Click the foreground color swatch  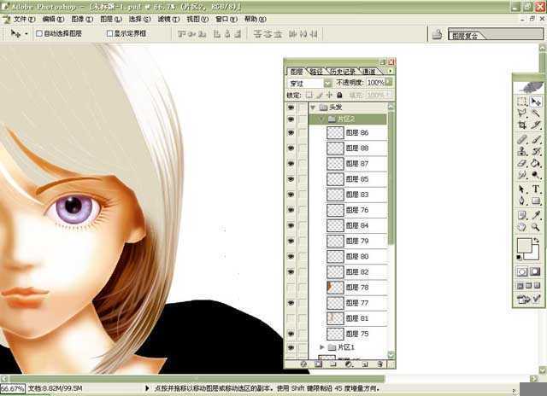click(x=524, y=245)
